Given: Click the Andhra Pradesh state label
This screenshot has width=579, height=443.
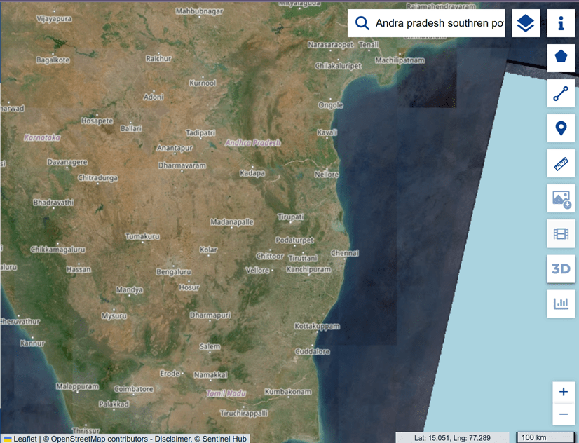Looking at the screenshot, I should point(253,143).
